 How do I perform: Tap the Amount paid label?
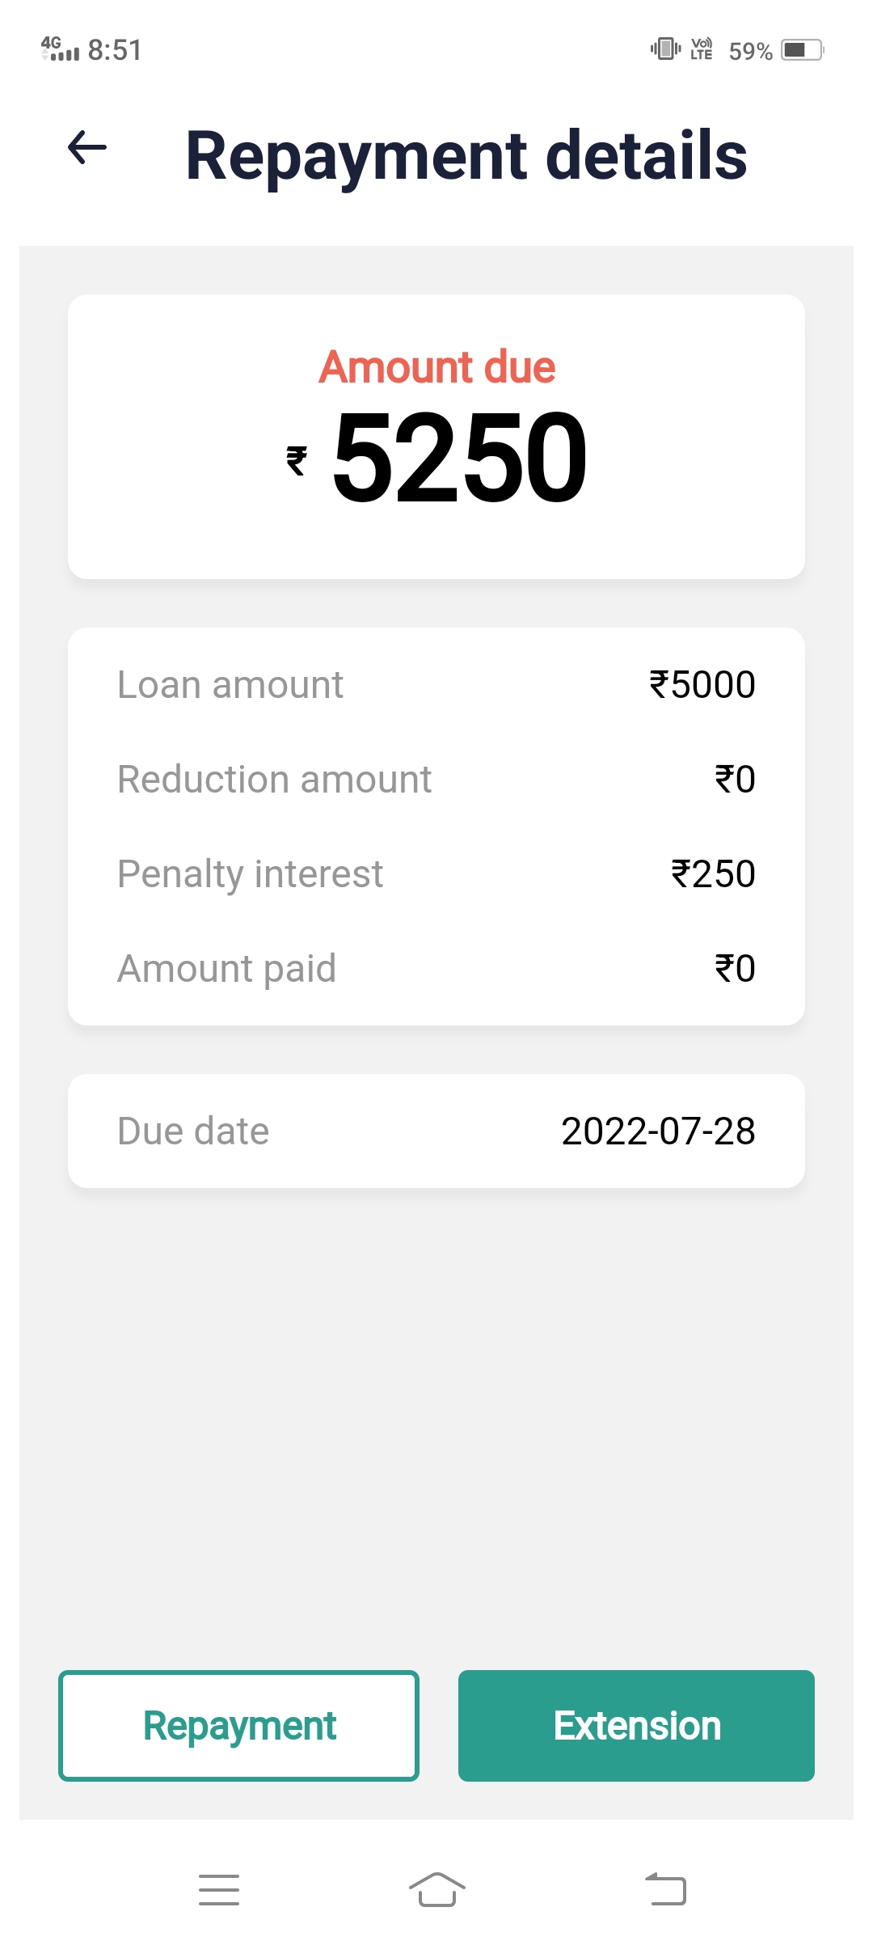(226, 969)
